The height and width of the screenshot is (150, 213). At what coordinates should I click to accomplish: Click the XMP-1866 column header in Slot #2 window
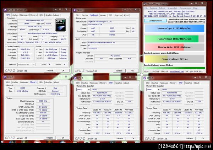(199, 109)
